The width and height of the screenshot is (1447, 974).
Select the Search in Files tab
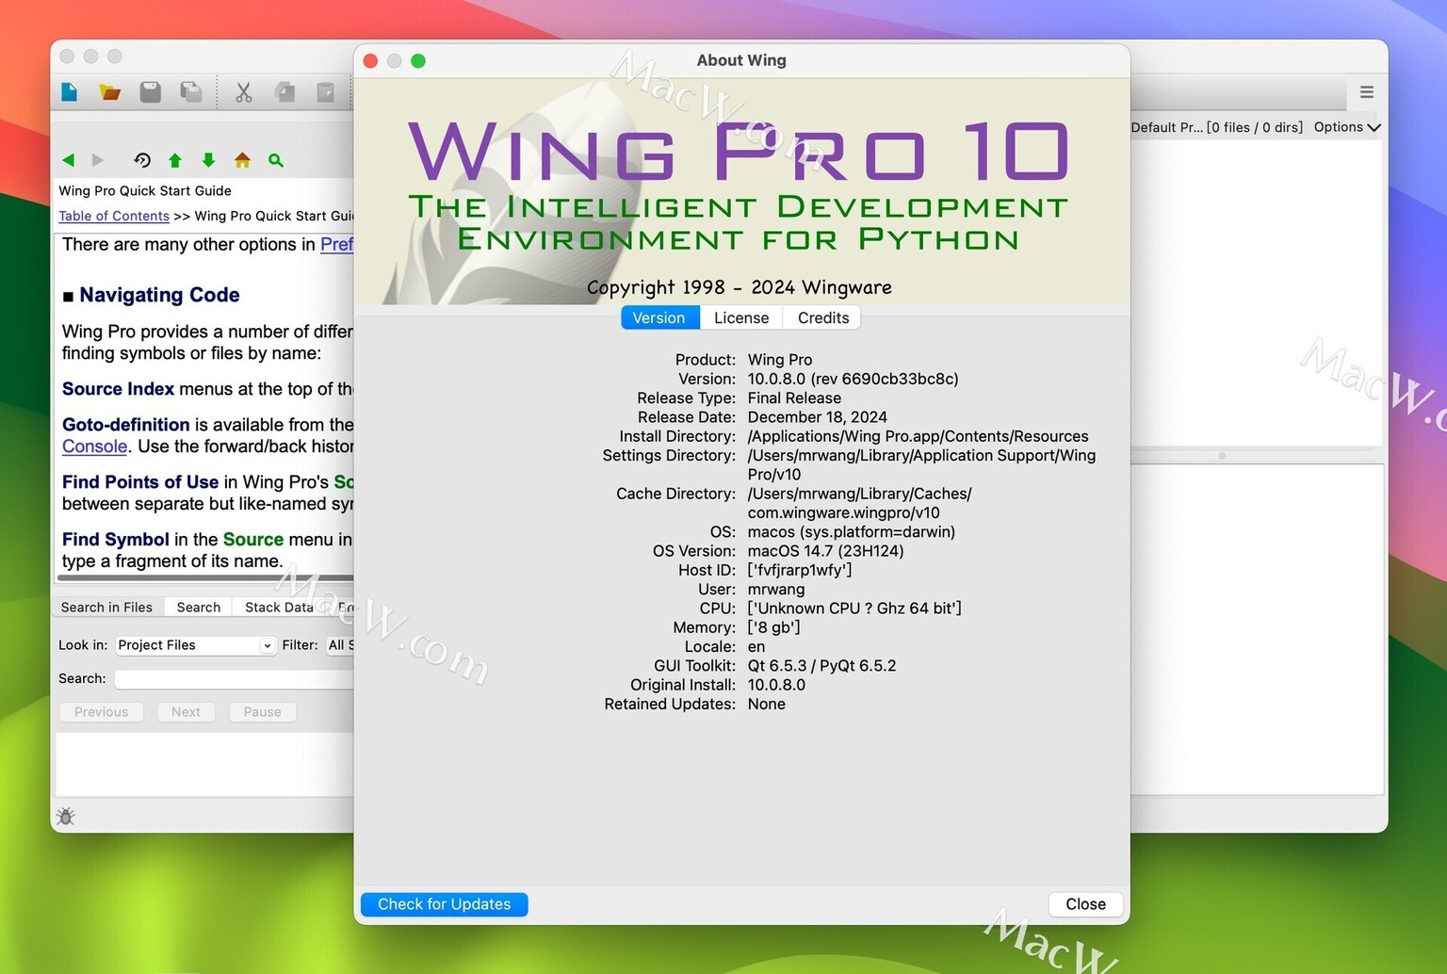tap(106, 608)
